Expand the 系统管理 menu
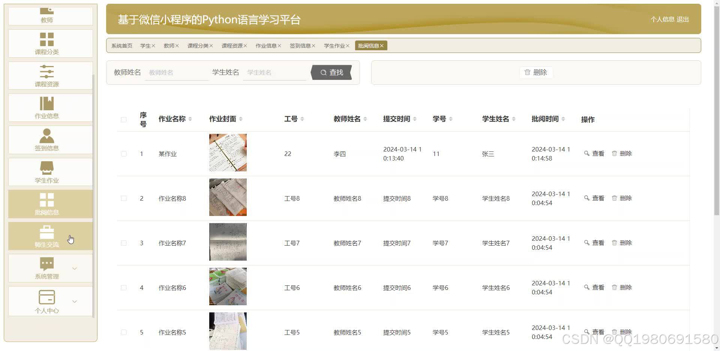 pyautogui.click(x=75, y=268)
